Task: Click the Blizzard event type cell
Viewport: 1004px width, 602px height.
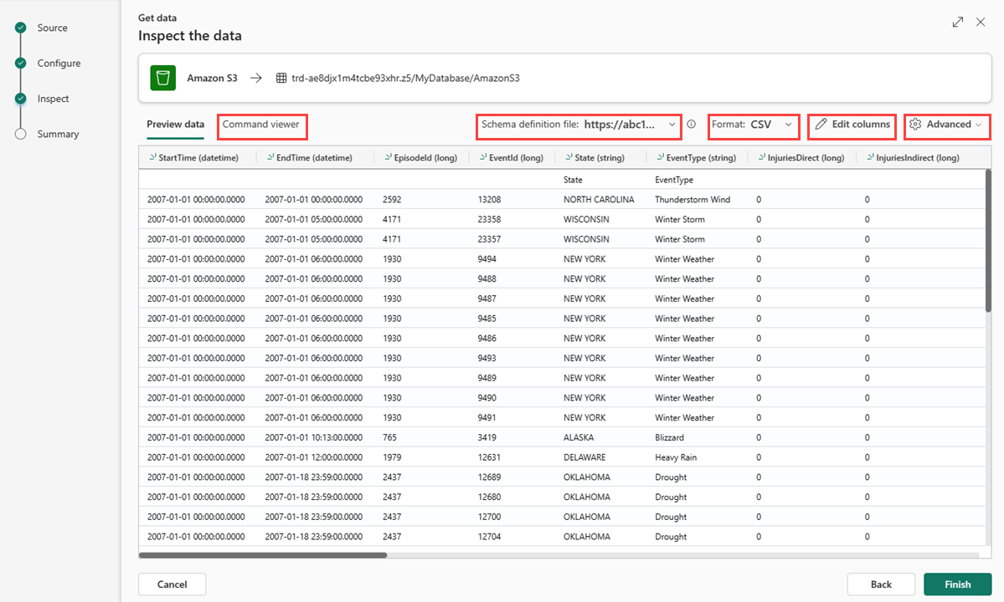Action: point(669,437)
